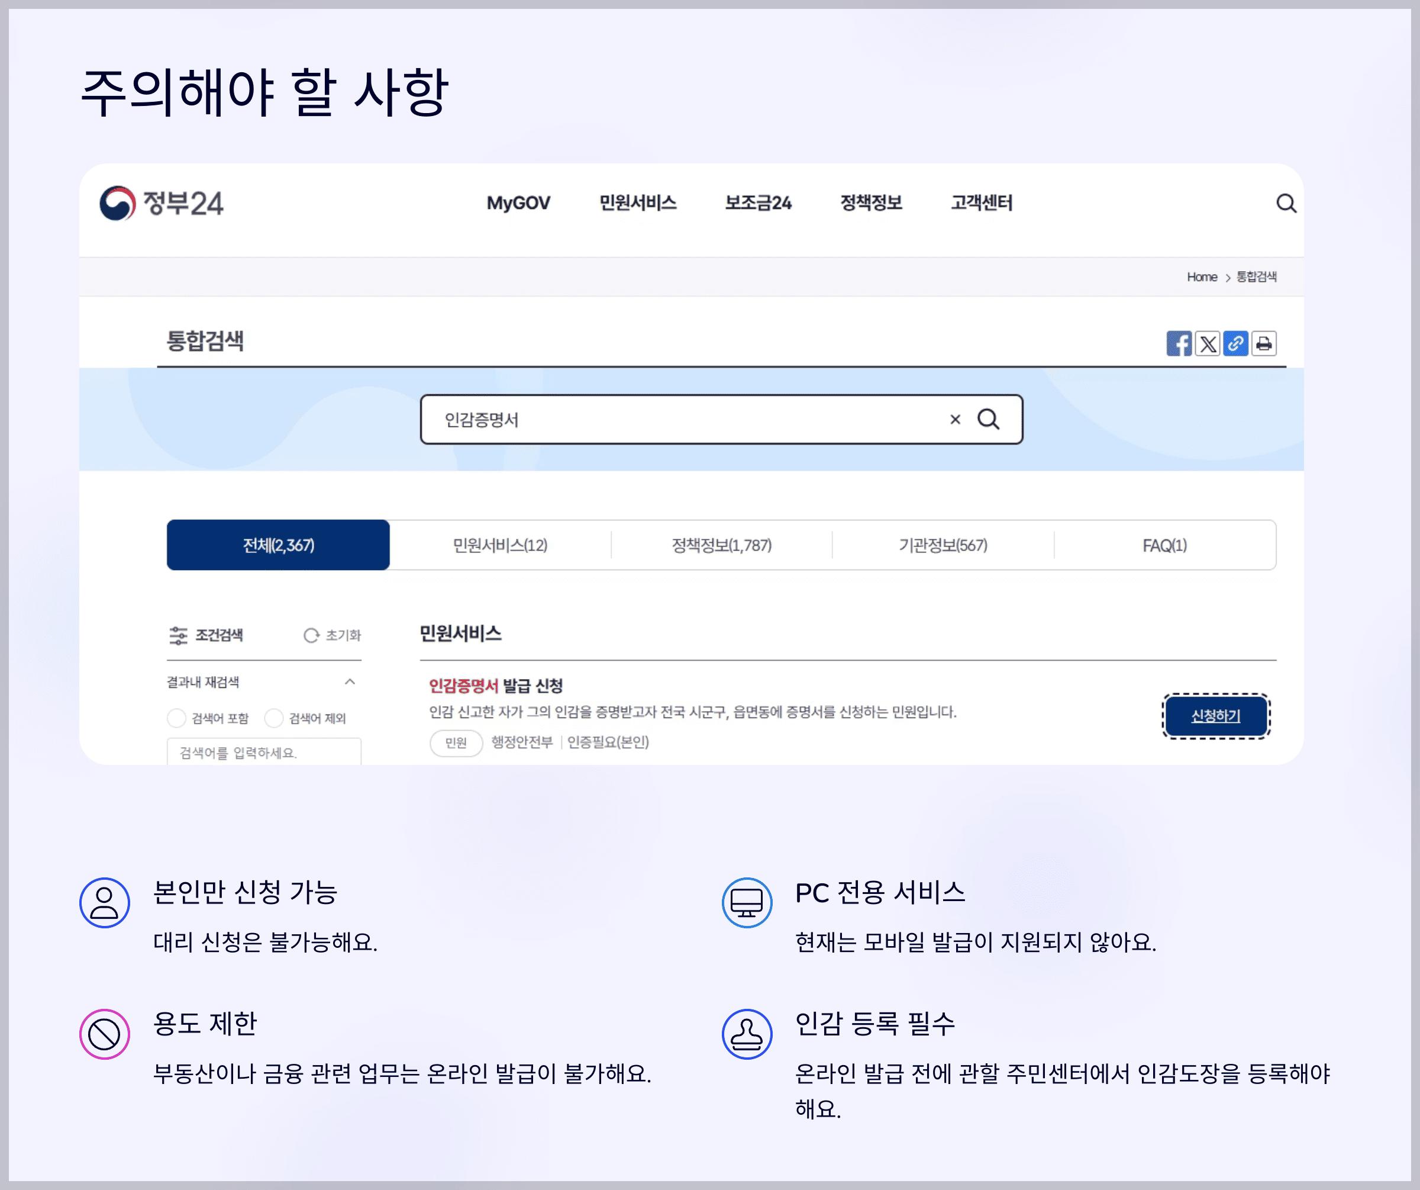Share page via X icon
Image resolution: width=1420 pixels, height=1190 pixels.
(1208, 343)
